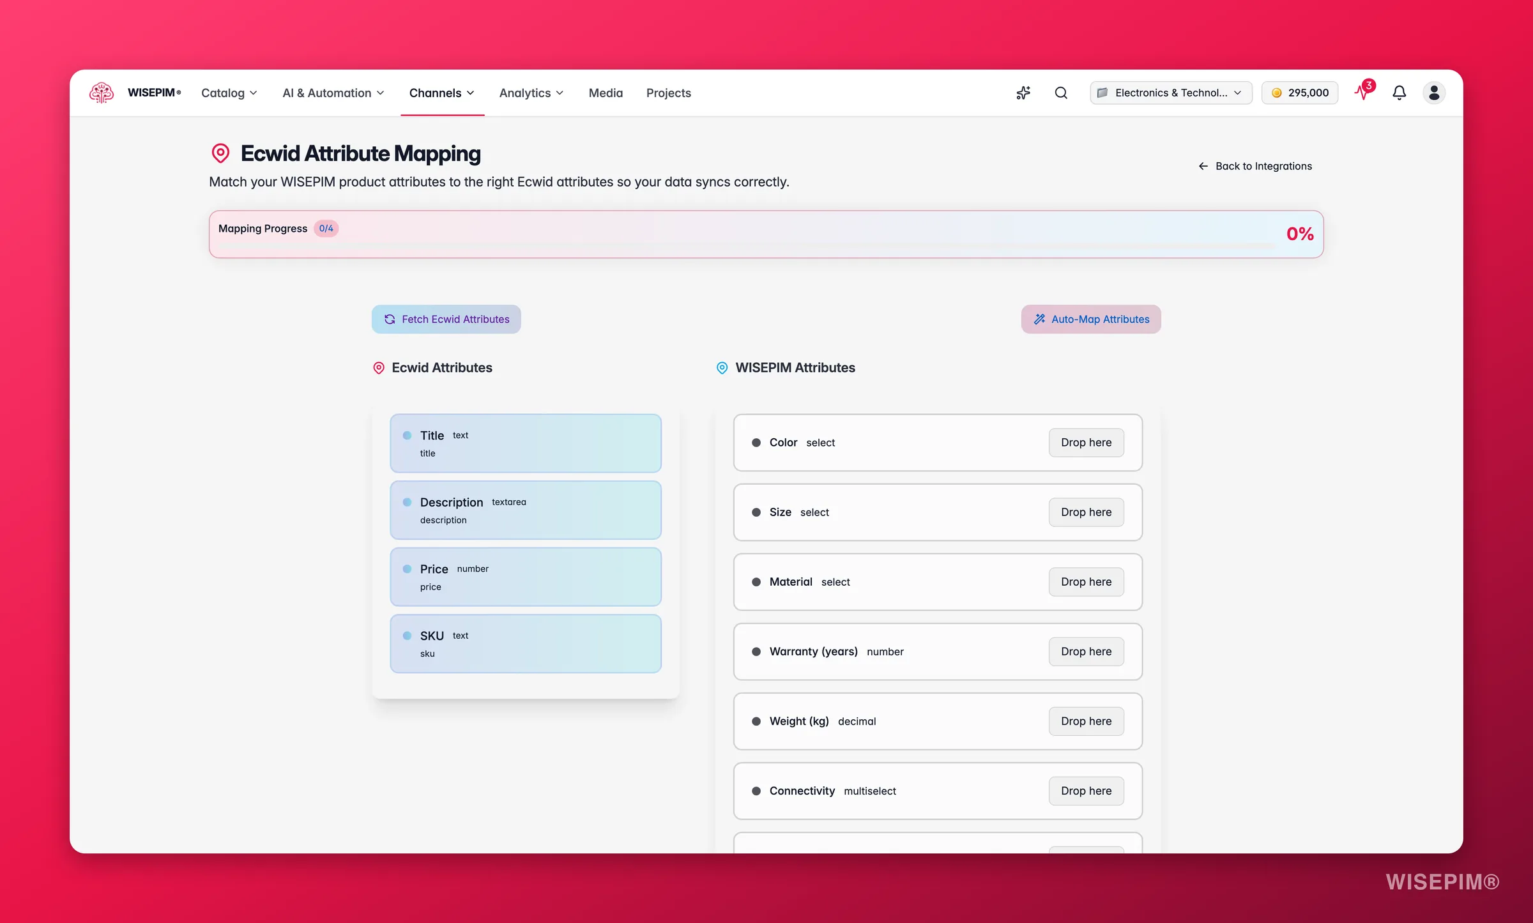Click the blue dot on the Title card

click(x=407, y=436)
